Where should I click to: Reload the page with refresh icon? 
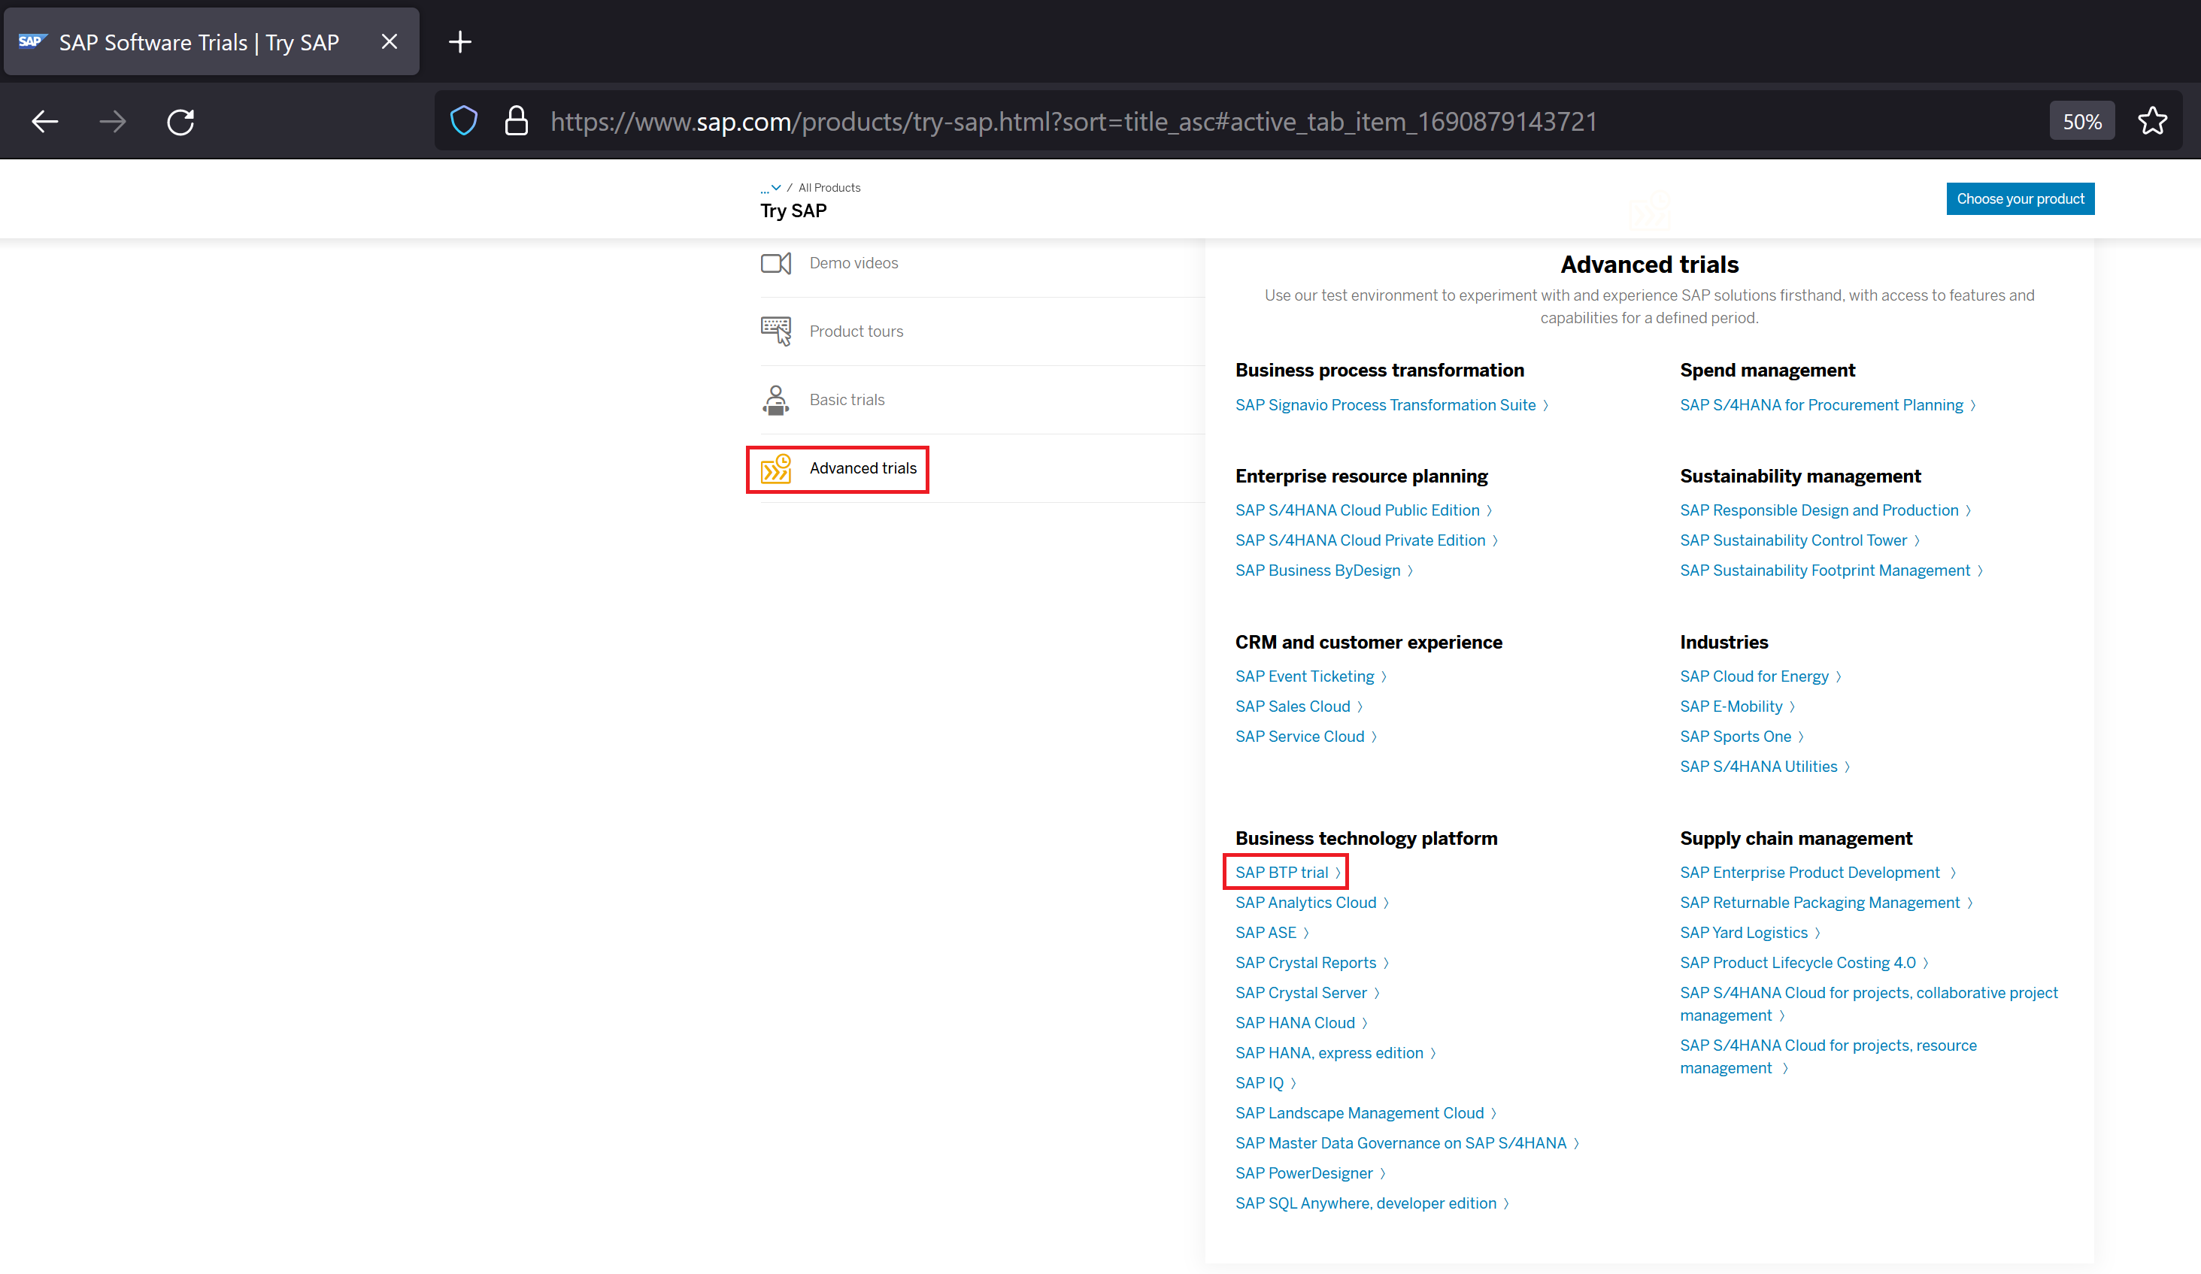coord(180,121)
